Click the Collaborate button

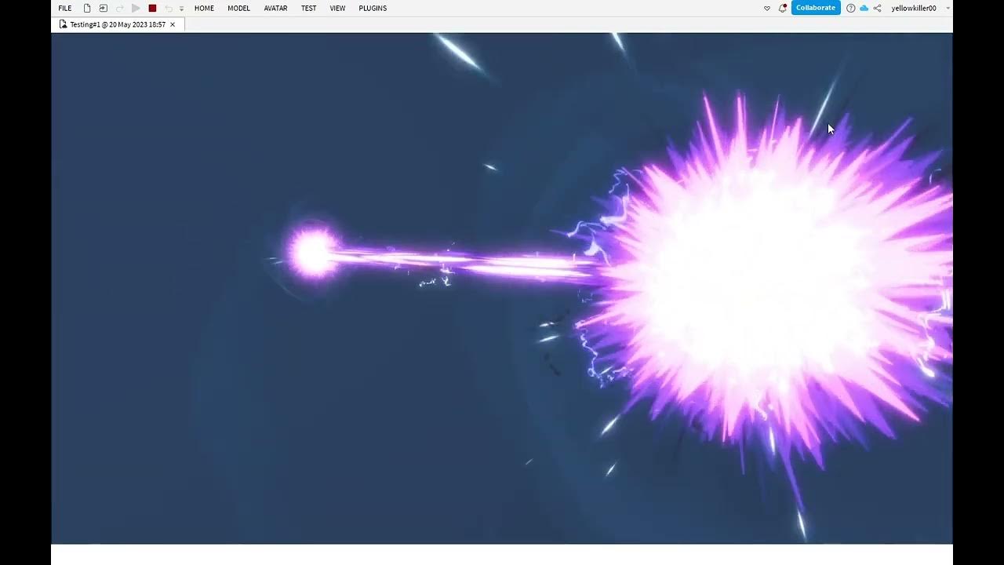click(x=816, y=8)
